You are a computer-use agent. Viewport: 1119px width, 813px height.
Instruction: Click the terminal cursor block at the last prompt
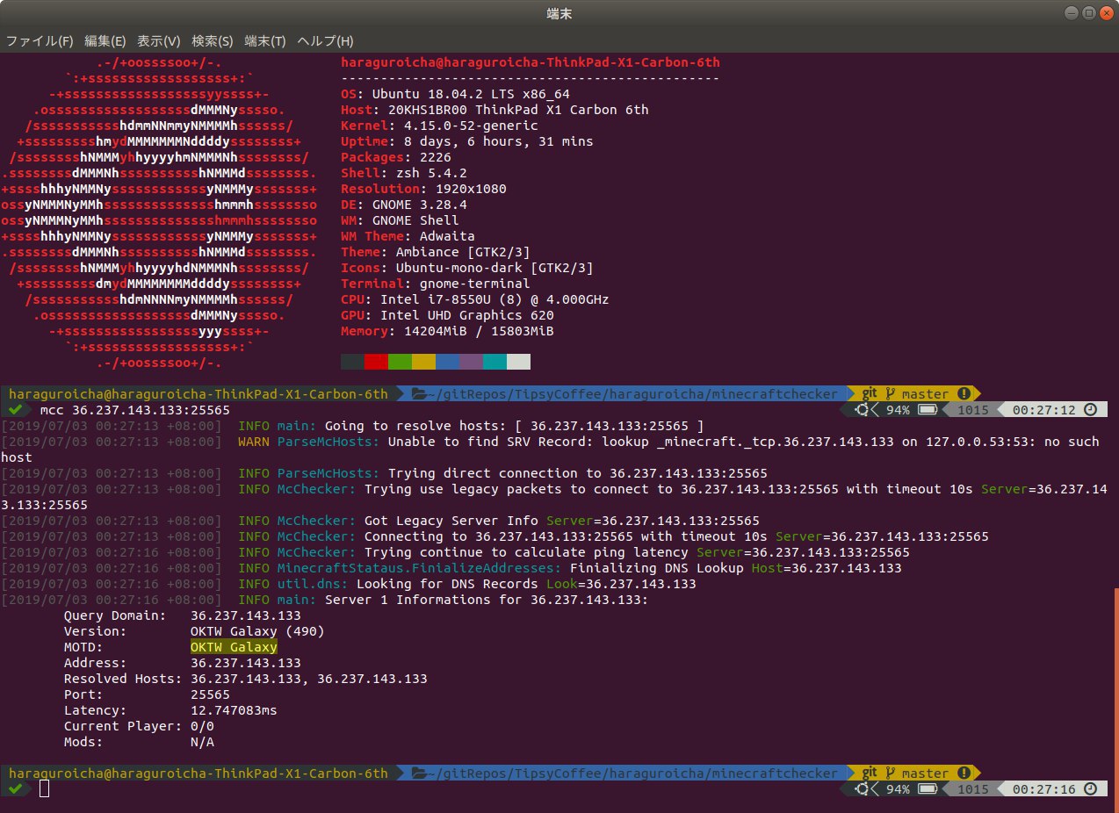pyautogui.click(x=44, y=789)
